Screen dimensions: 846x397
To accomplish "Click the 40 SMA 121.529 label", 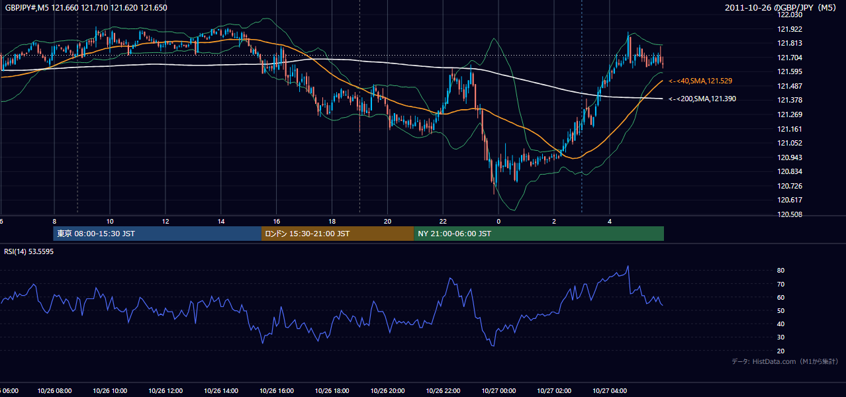I will tap(700, 81).
